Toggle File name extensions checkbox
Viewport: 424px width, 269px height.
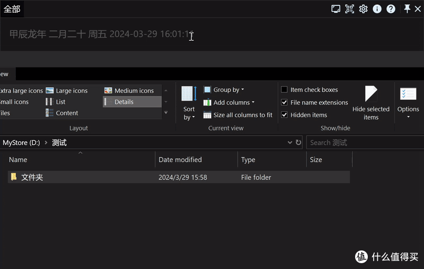(284, 102)
